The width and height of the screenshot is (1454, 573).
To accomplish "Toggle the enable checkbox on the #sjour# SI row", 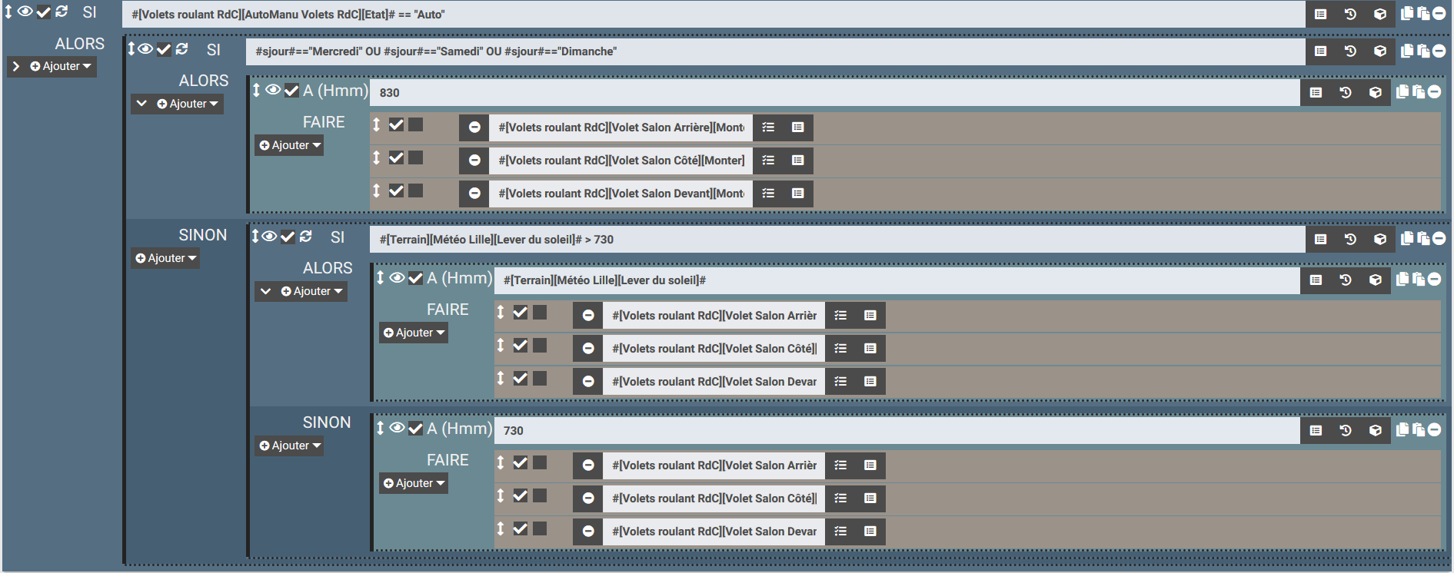I will tap(164, 50).
